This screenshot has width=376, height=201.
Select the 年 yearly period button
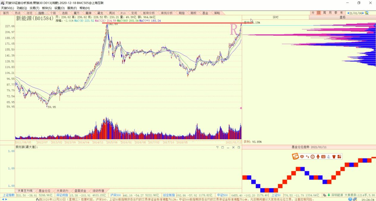[x=342, y=13]
